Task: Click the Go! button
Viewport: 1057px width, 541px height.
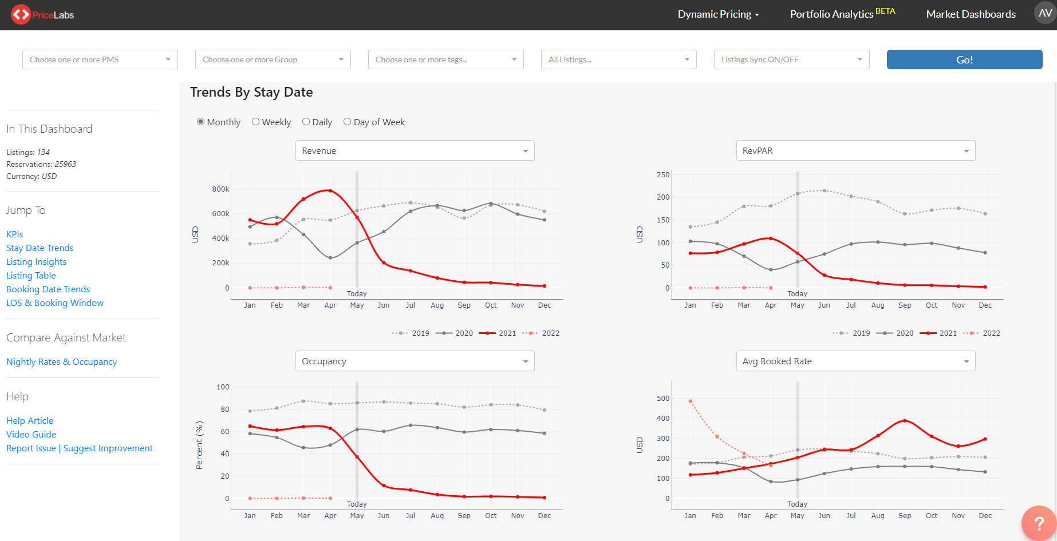Action: (965, 59)
